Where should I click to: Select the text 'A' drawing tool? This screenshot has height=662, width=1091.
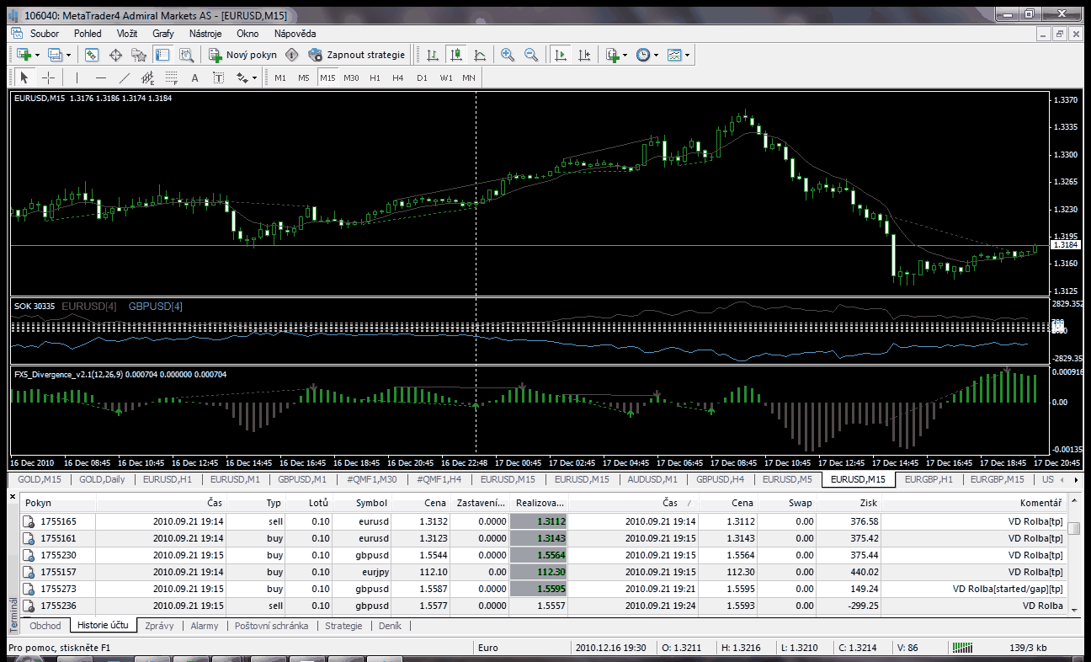point(195,77)
